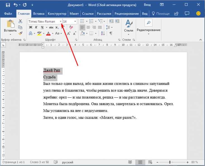Image resolution: width=205 pixels, height=166 pixels.
Task: Decrease paragraph indent
Action: [111, 21]
